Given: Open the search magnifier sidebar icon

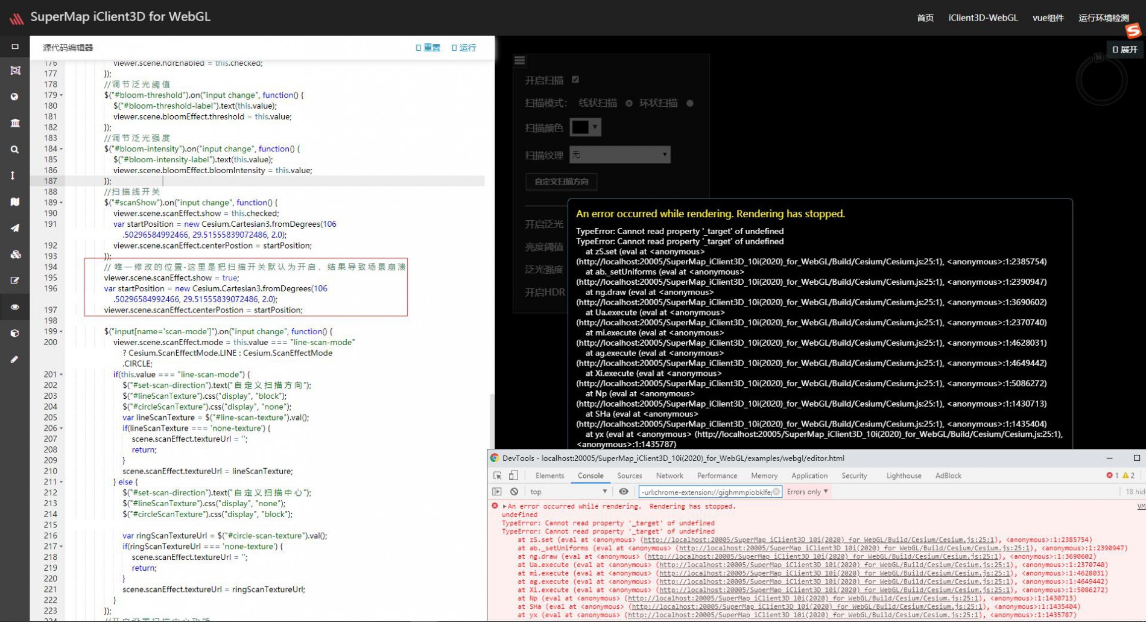Looking at the screenshot, I should [x=15, y=150].
